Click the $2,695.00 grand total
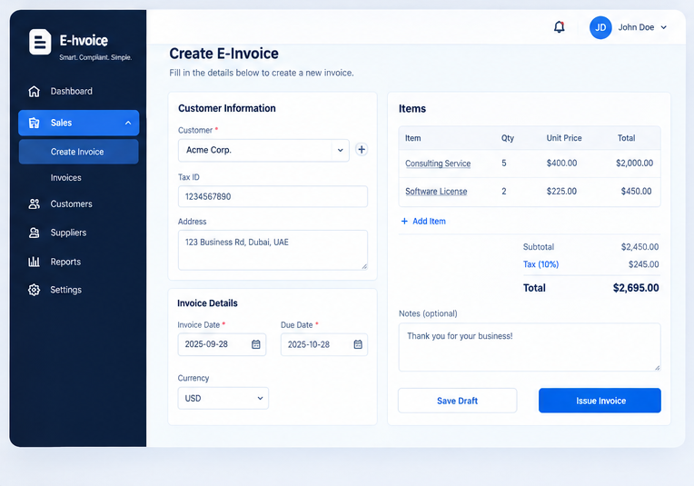The width and height of the screenshot is (694, 486). coord(636,288)
